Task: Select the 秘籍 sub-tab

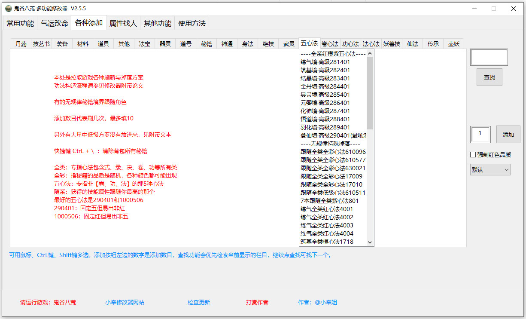Action: 207,44
